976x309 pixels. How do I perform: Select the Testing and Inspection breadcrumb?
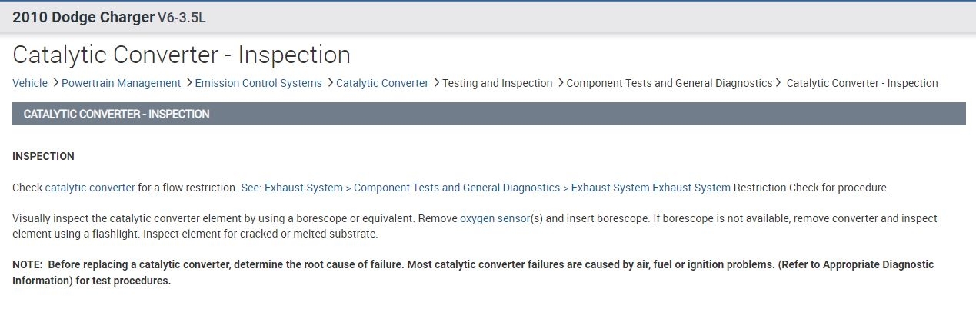[497, 83]
